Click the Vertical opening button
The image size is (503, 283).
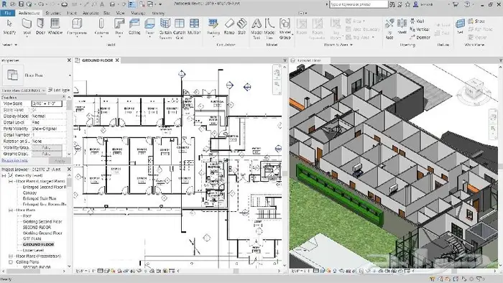pyautogui.click(x=420, y=29)
